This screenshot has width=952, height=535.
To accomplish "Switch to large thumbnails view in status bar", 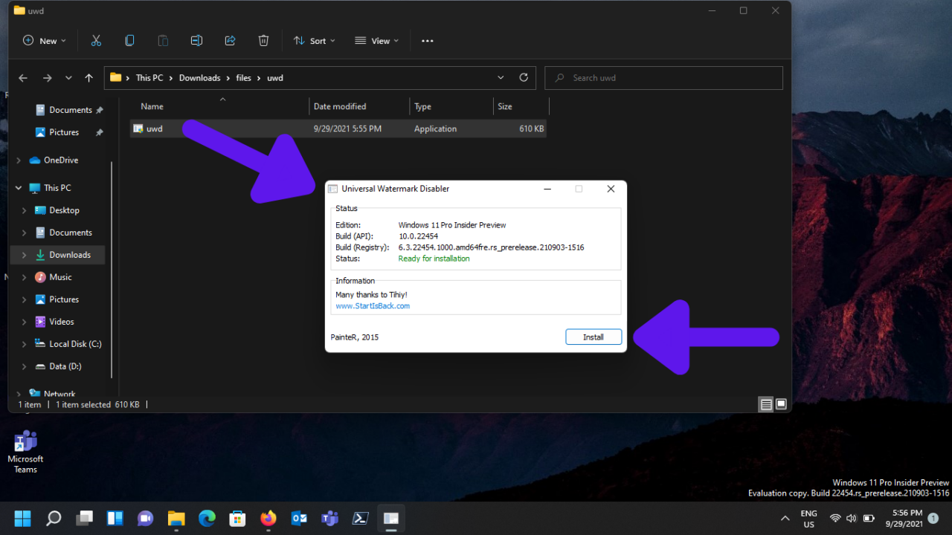I will [781, 404].
